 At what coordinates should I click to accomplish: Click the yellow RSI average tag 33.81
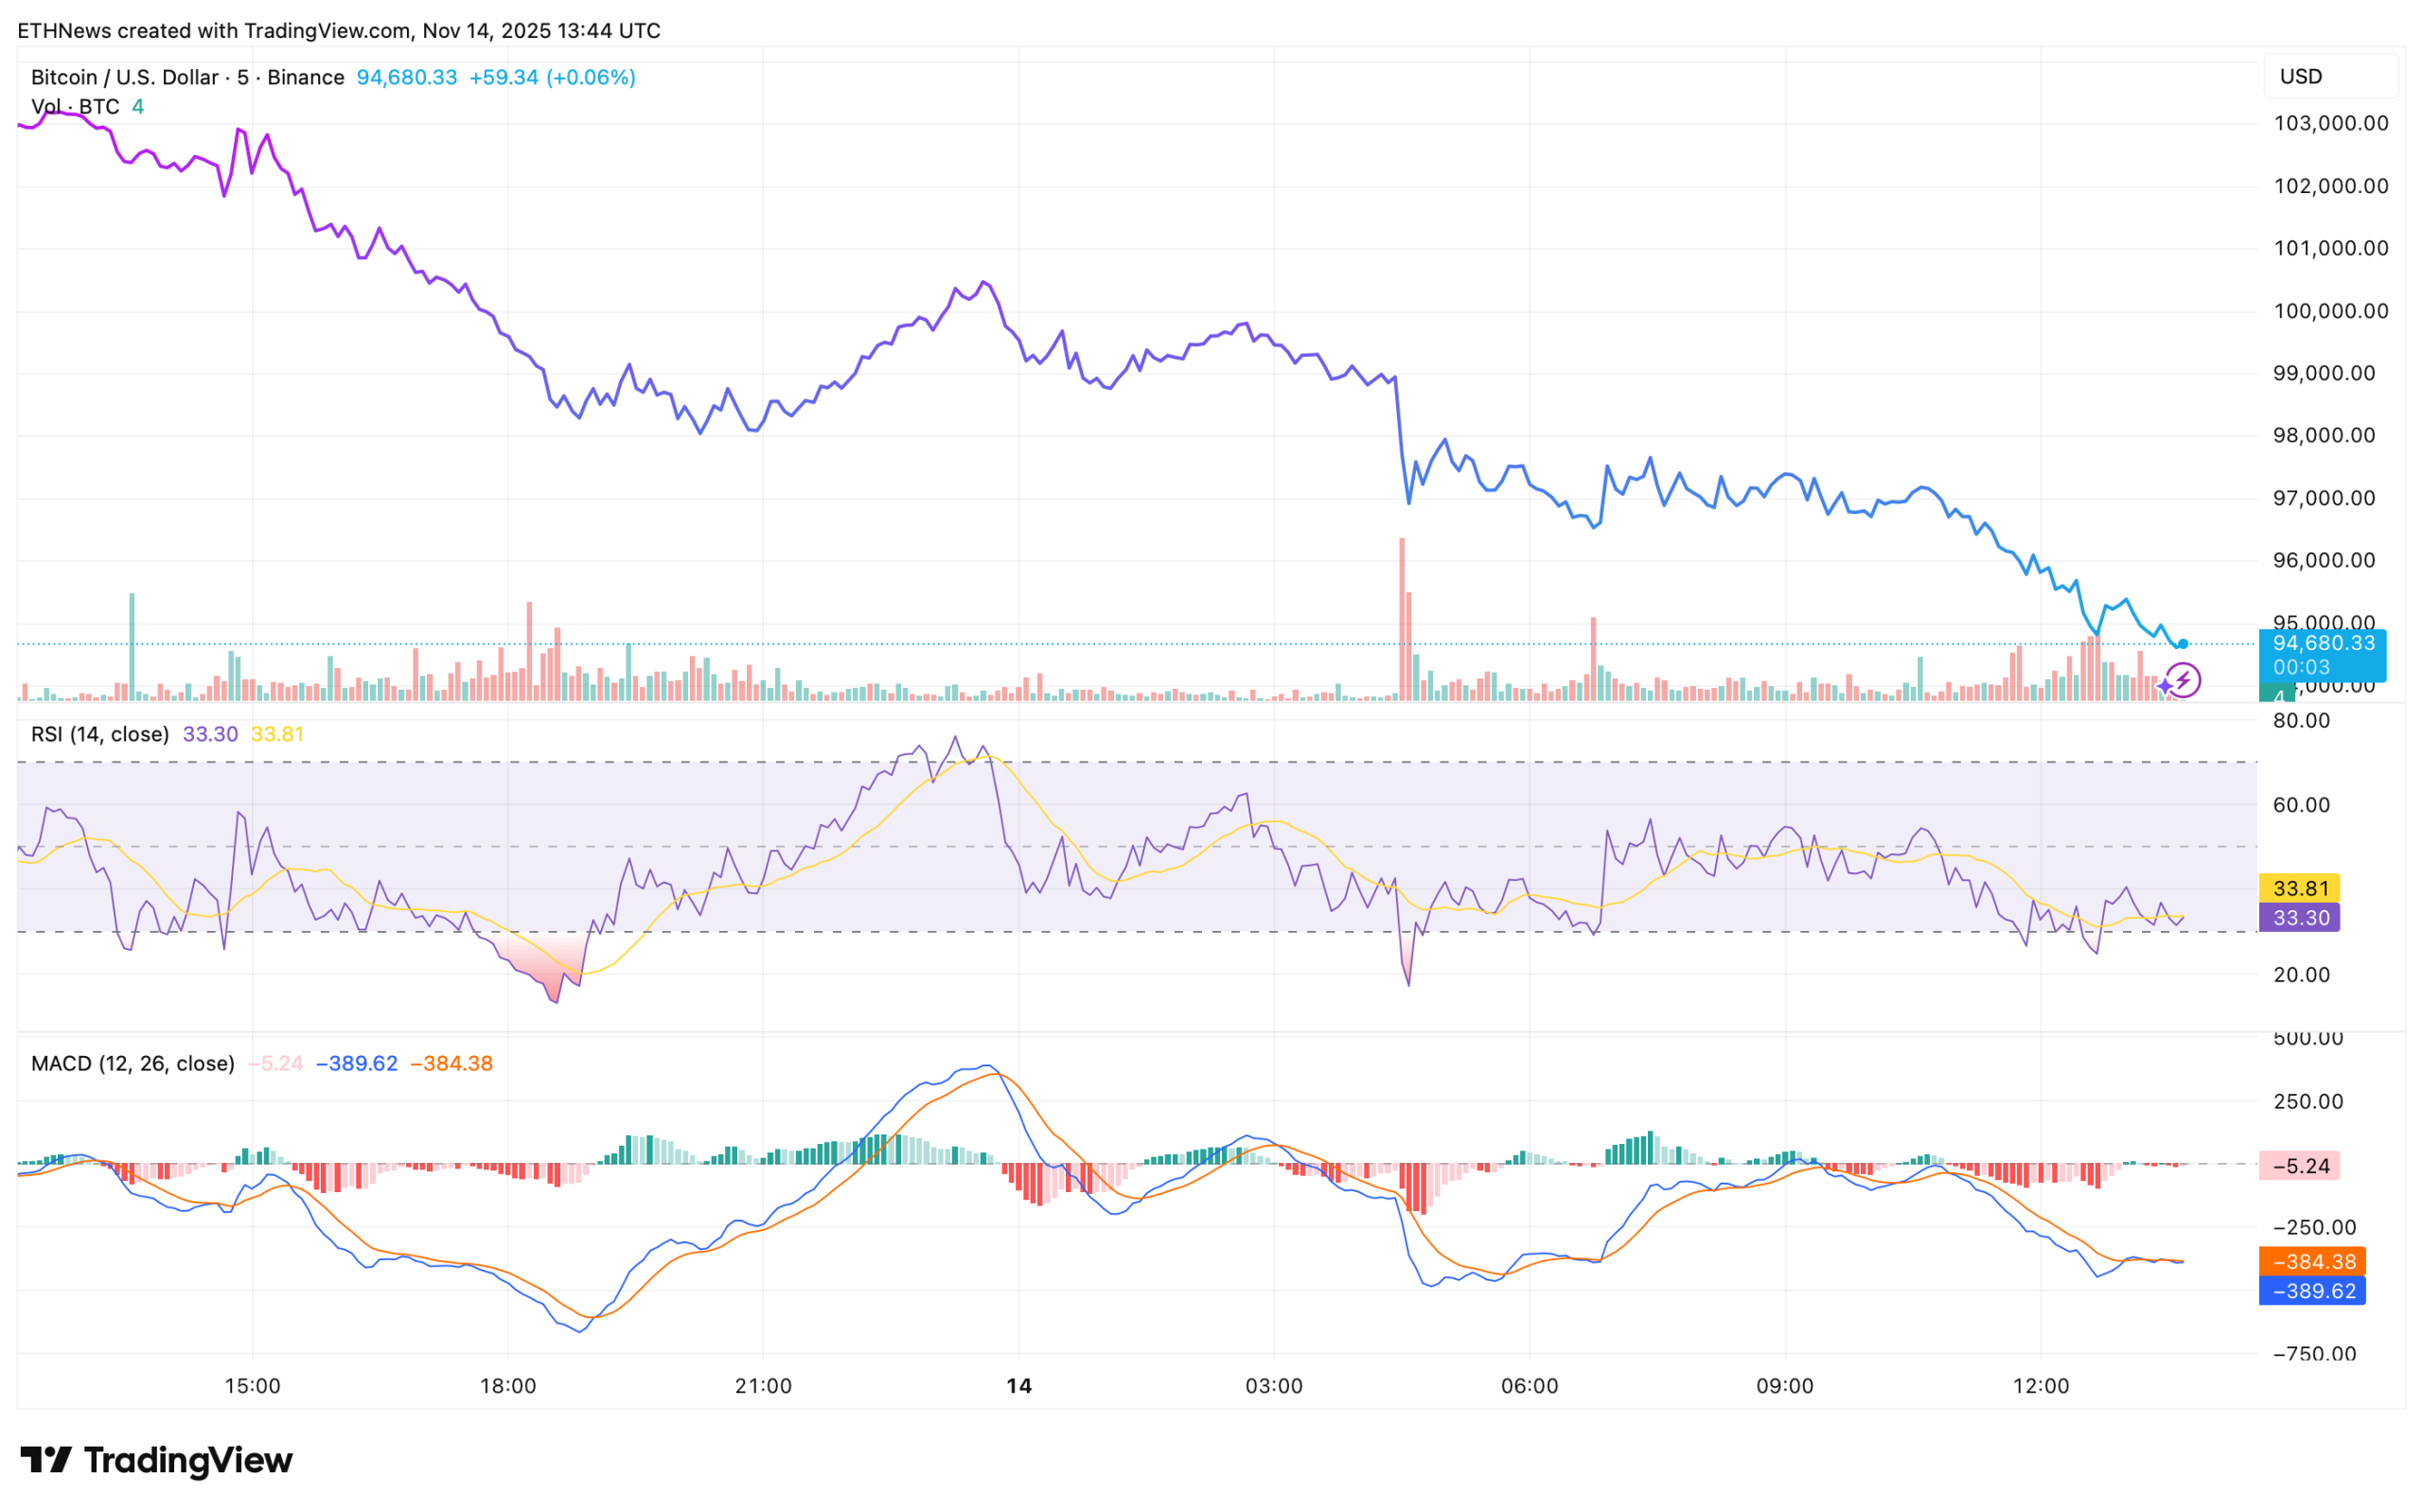coord(2299,888)
